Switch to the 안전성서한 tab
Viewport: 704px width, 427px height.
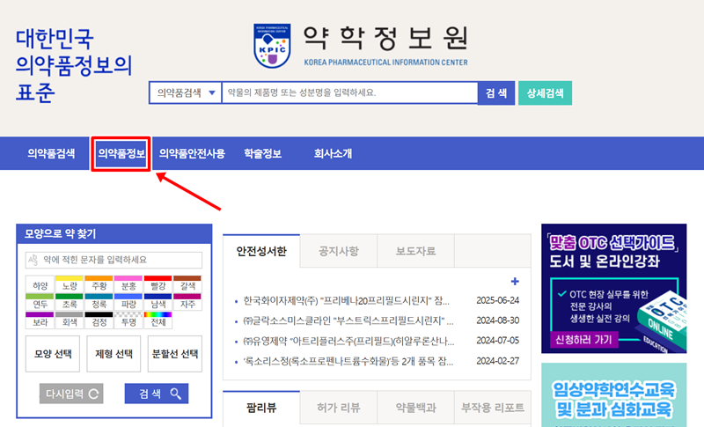(x=261, y=251)
